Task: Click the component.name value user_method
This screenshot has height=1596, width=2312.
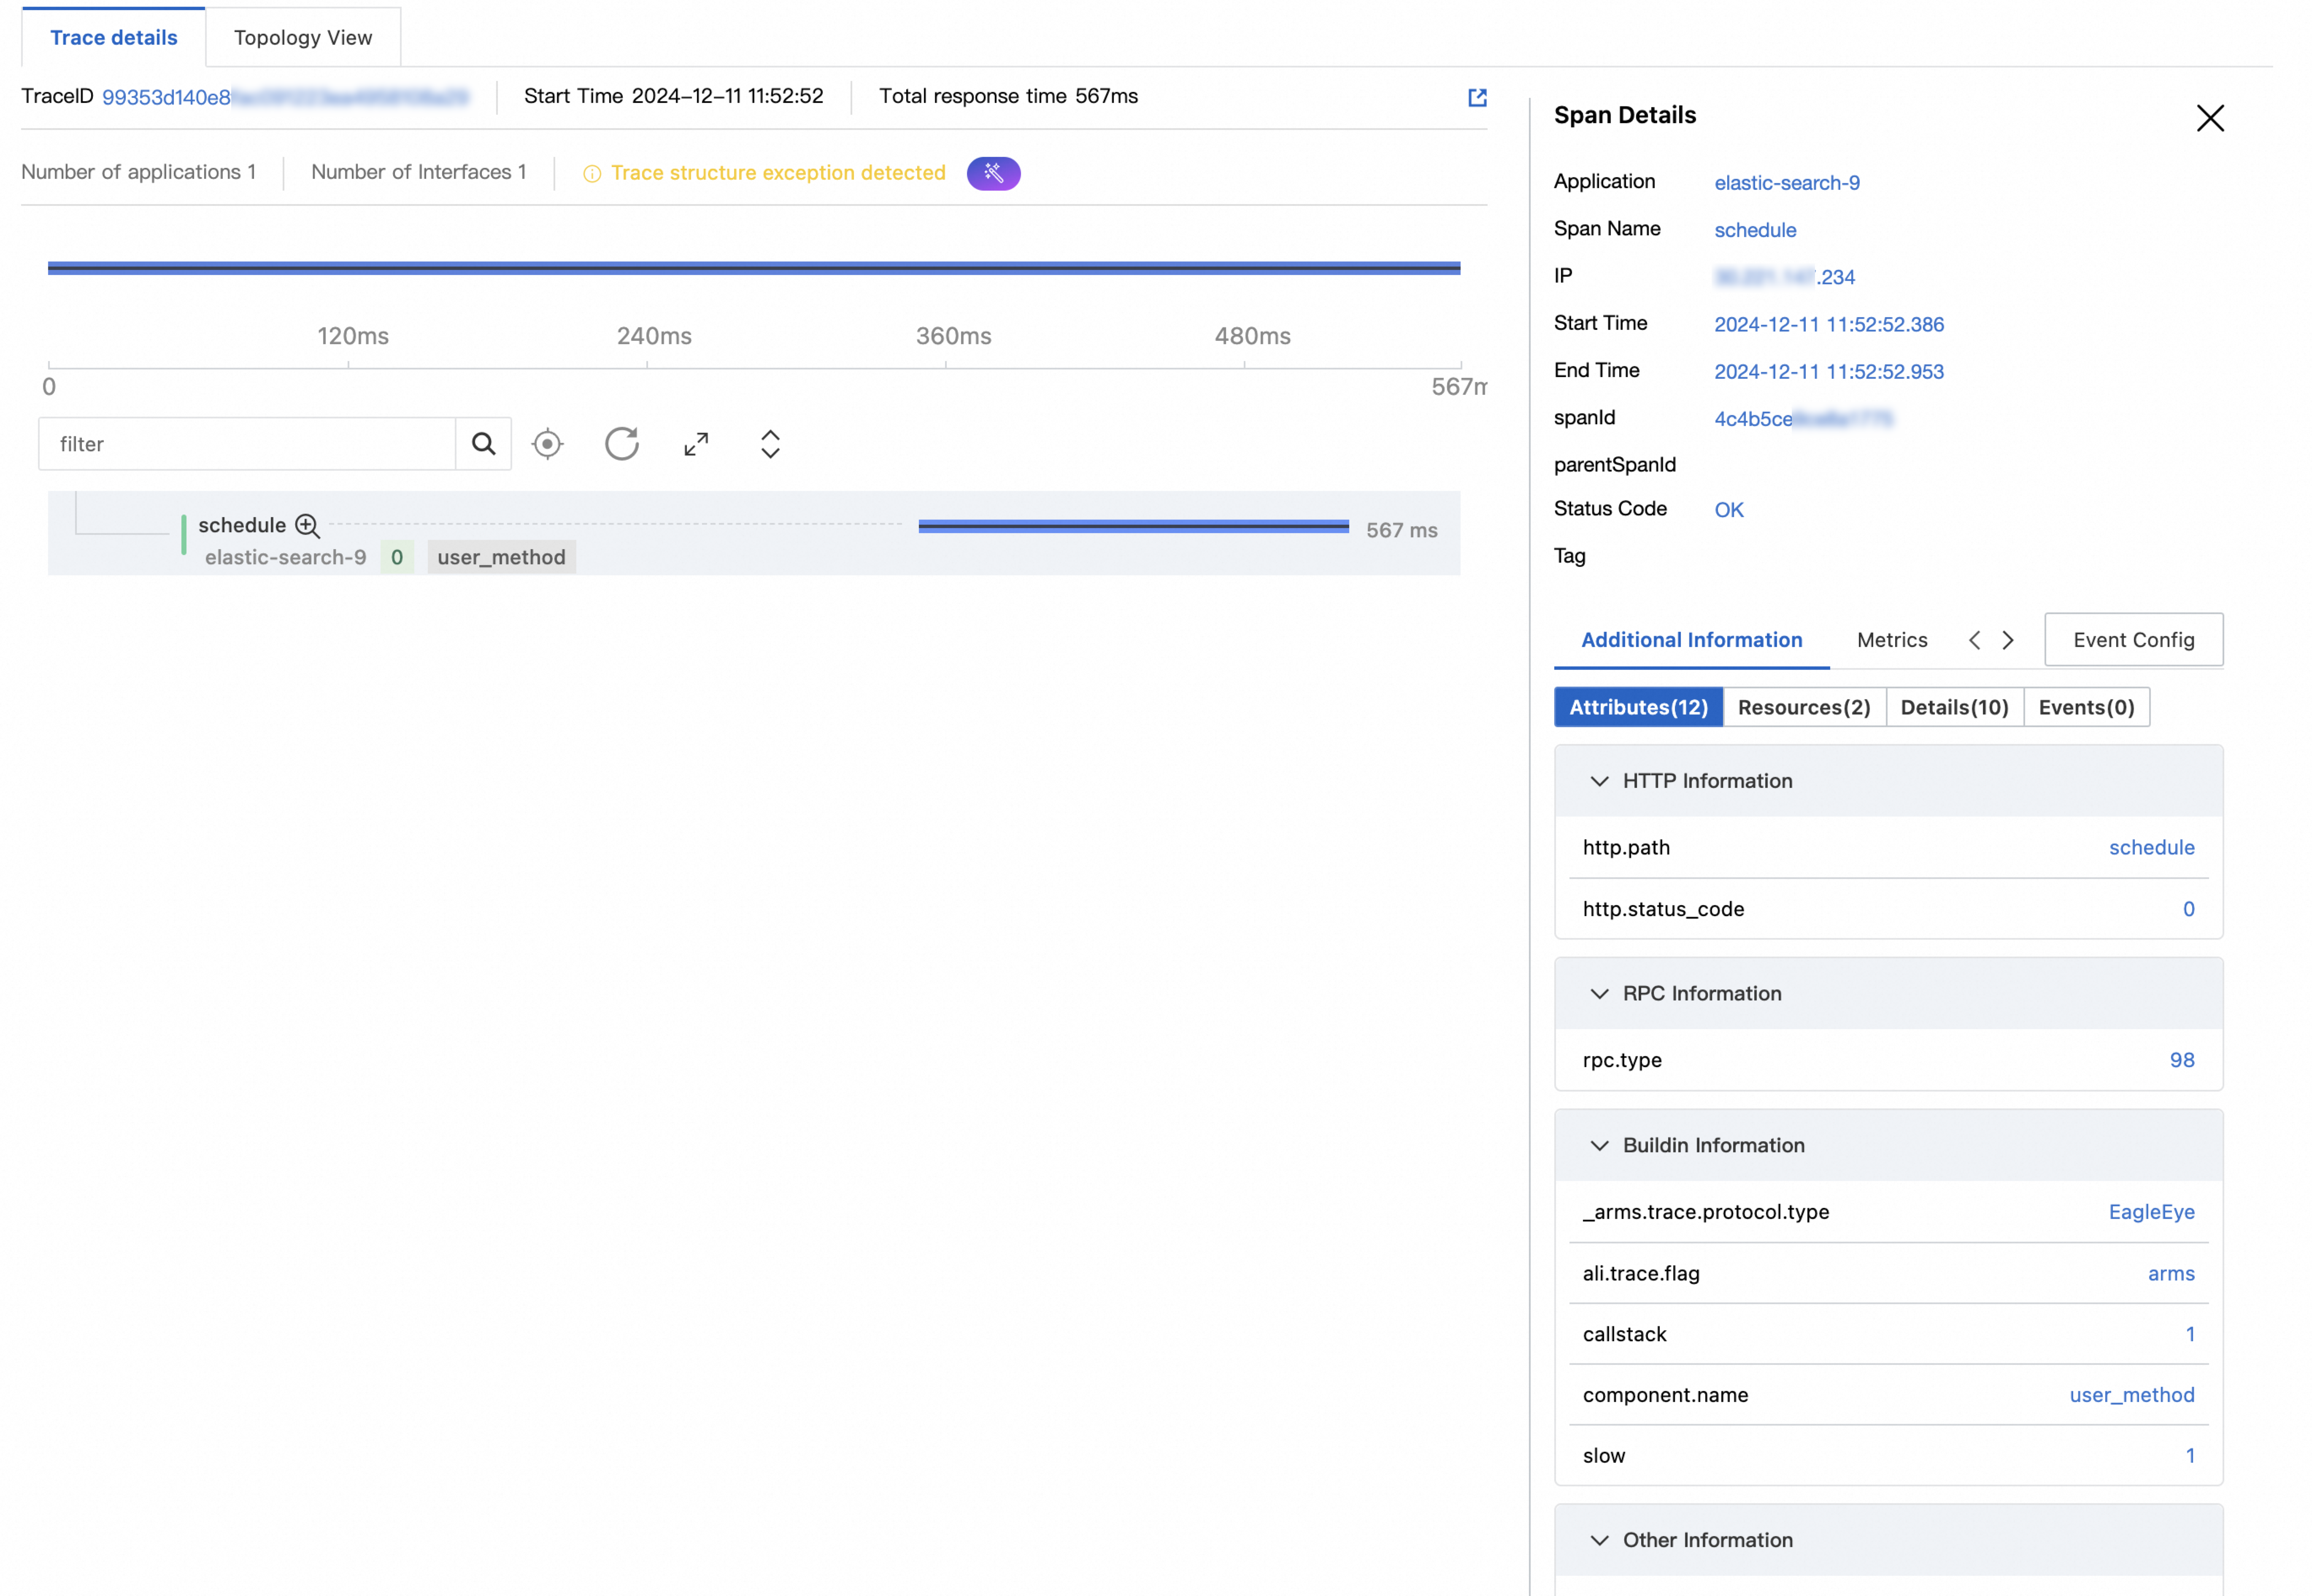Action: pyautogui.click(x=2131, y=1395)
